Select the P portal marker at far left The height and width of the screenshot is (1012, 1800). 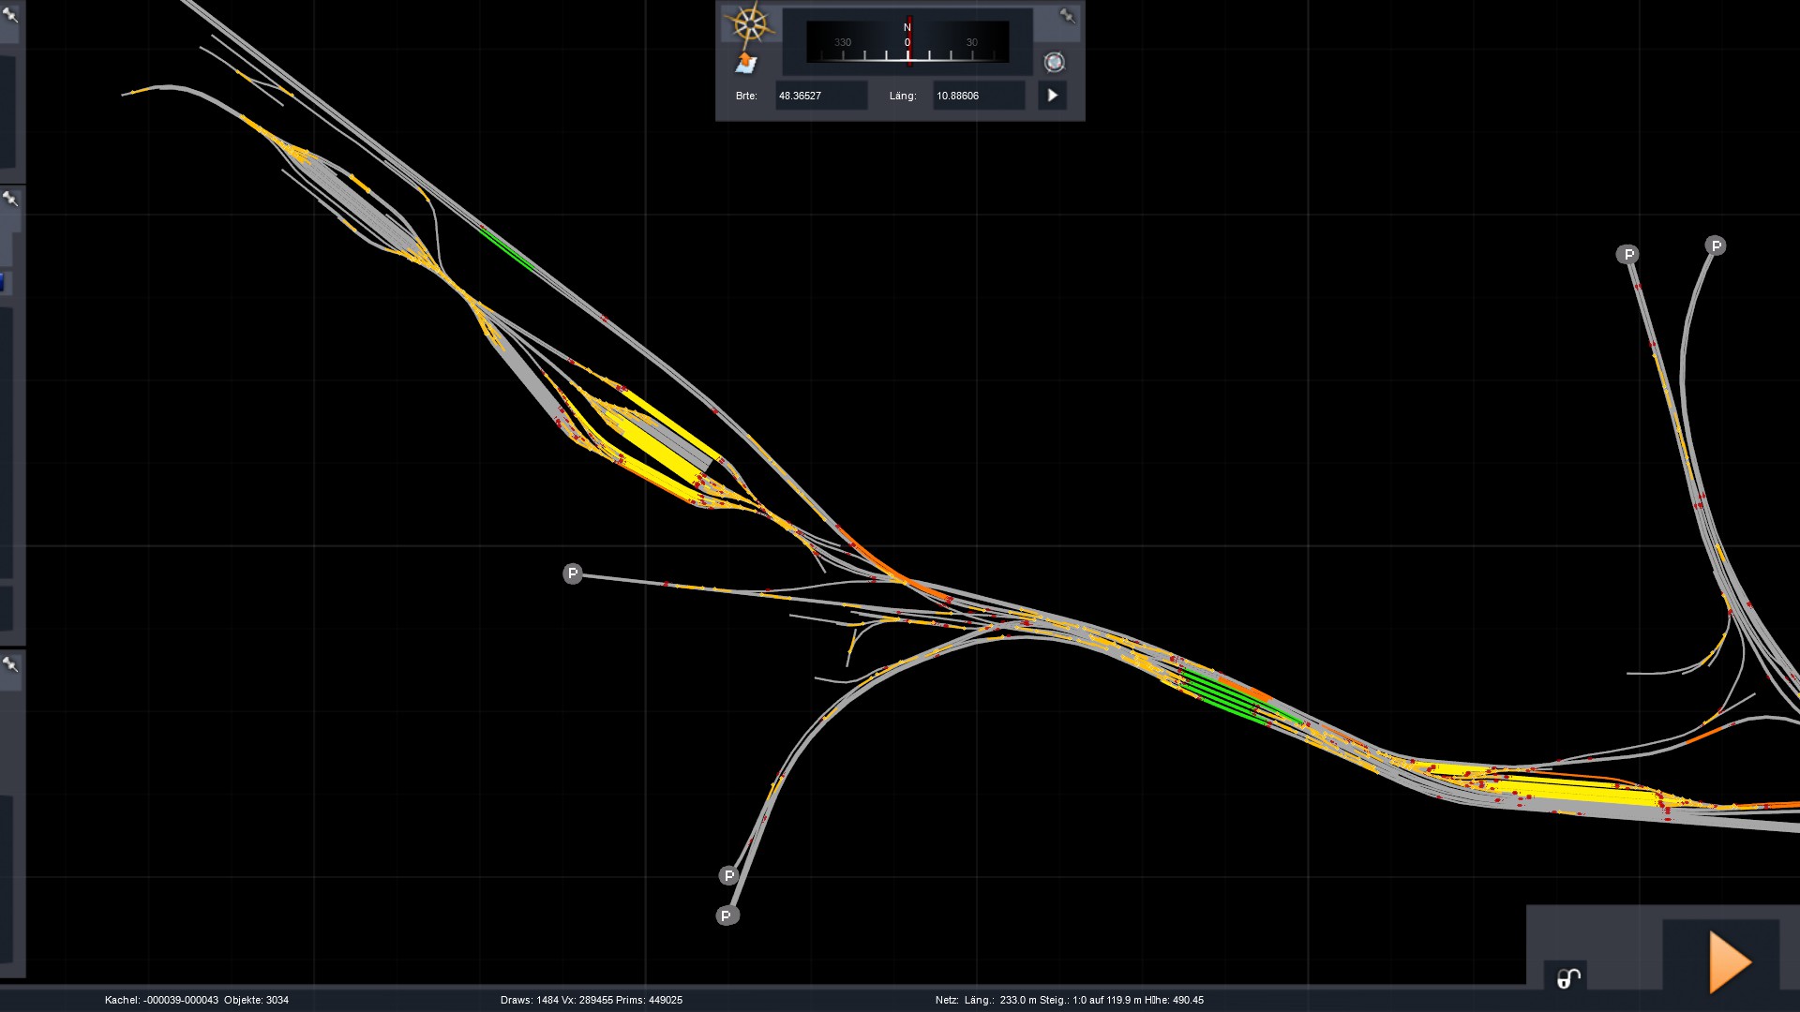coord(573,573)
